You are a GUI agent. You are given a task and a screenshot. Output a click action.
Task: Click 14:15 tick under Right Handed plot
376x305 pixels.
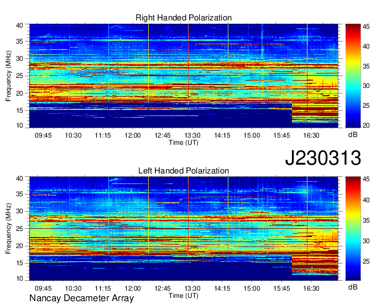point(222,135)
